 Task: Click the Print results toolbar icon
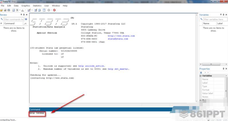click(x=9, y=10)
